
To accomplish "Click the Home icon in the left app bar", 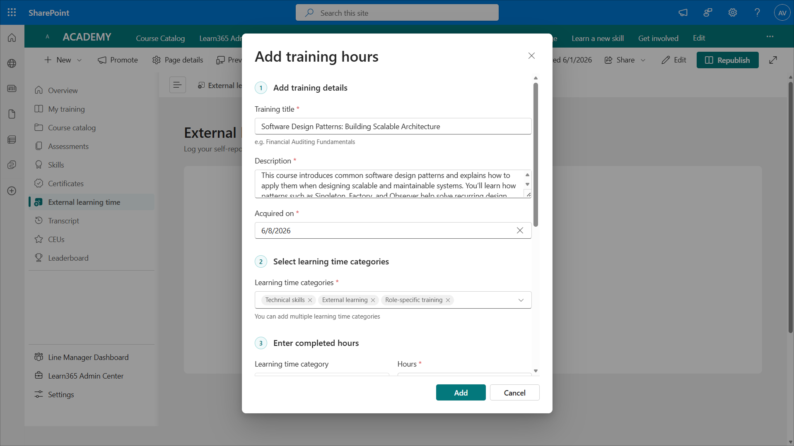I will point(12,38).
